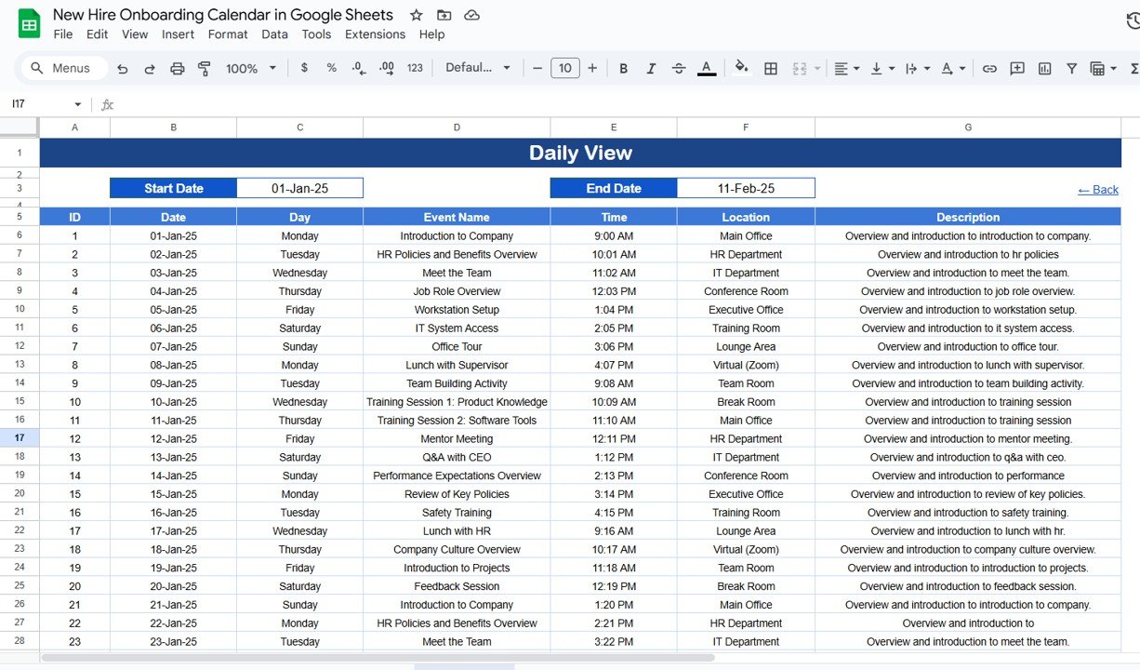Click the Google Sheets home logo
1140x670 pixels.
[x=29, y=23]
